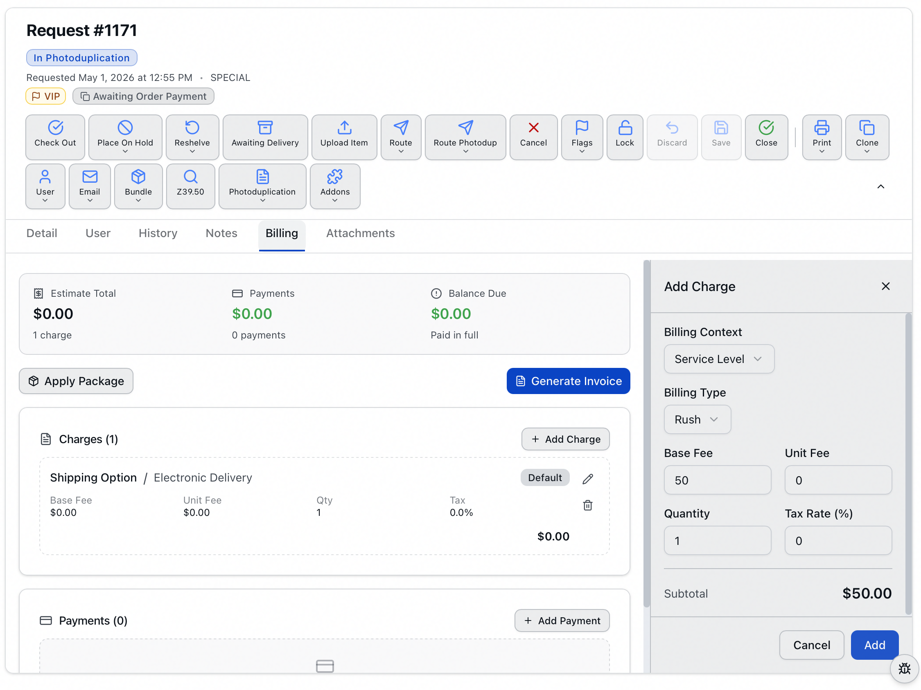Open the Clone menu
This screenshot has width=921, height=690.
[867, 137]
